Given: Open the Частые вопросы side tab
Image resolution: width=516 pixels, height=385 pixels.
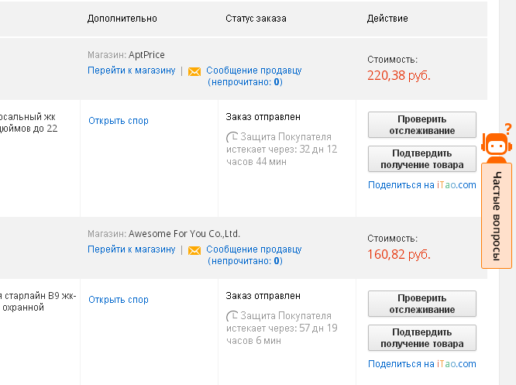Looking at the screenshot, I should (x=497, y=216).
